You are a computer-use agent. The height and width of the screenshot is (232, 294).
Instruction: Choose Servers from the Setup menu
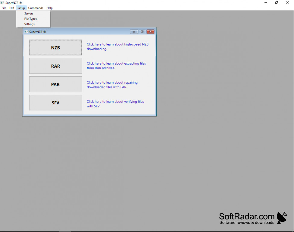point(33,14)
